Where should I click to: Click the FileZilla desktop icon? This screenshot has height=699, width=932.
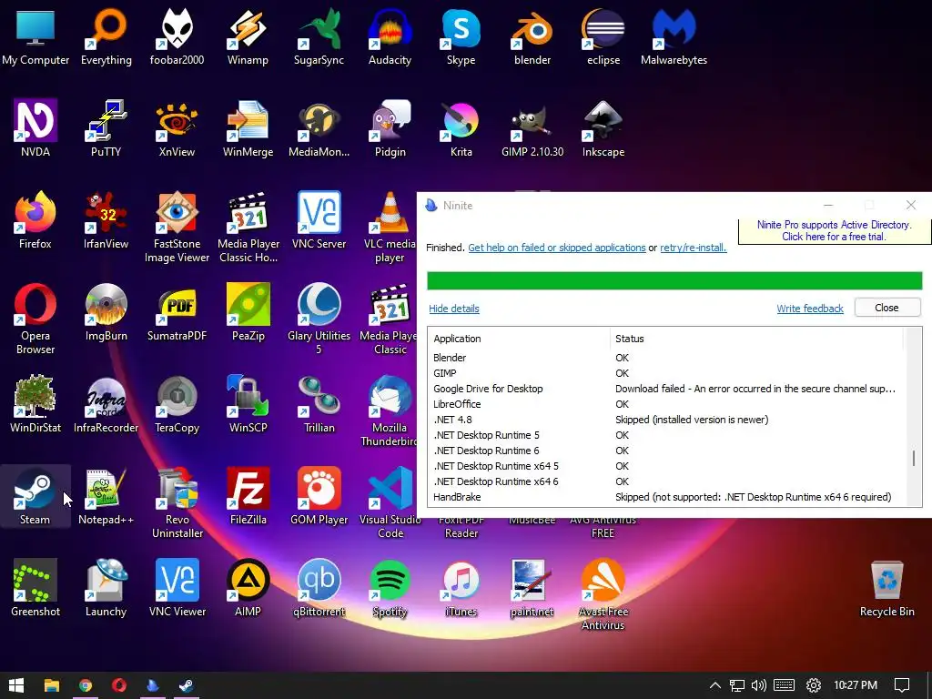point(248,496)
